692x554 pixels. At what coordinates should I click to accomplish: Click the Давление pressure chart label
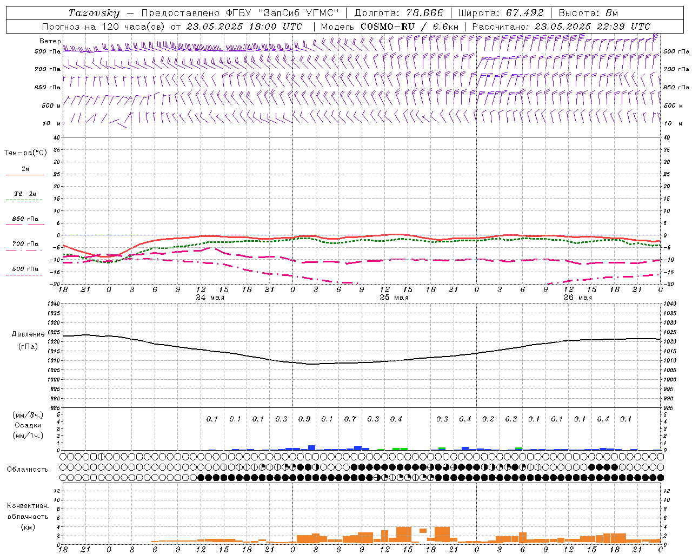28,334
